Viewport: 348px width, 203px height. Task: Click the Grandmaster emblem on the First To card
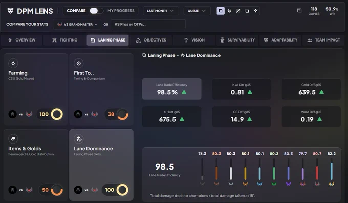(95, 114)
